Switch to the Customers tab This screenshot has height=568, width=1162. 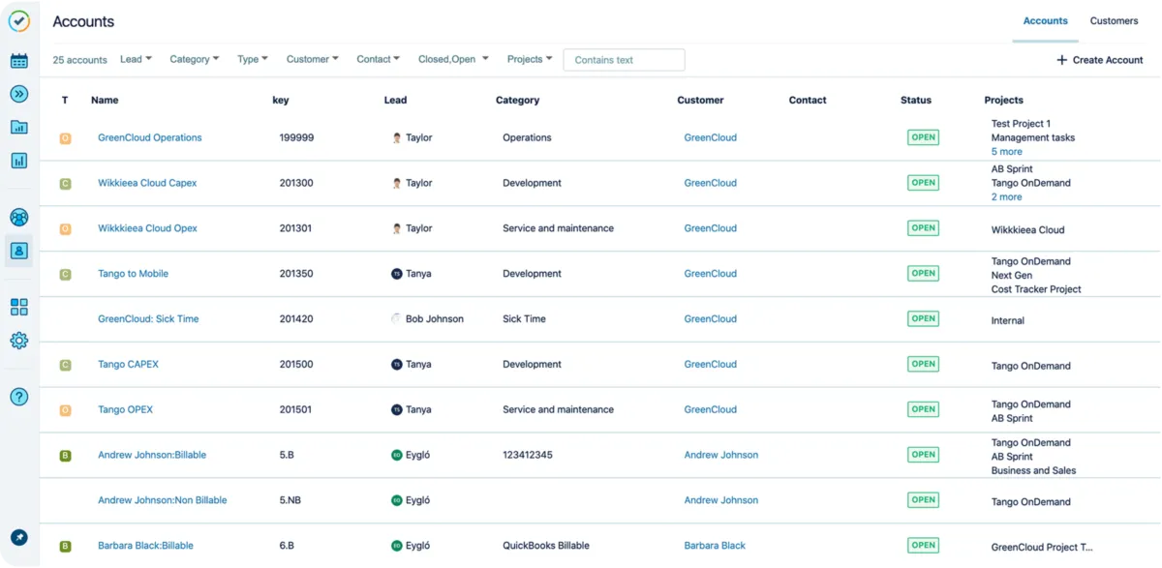(1114, 21)
